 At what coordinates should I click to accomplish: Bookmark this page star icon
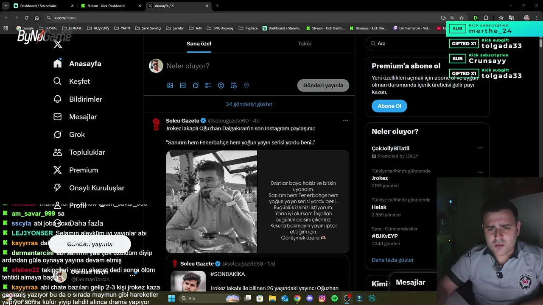click(462, 18)
